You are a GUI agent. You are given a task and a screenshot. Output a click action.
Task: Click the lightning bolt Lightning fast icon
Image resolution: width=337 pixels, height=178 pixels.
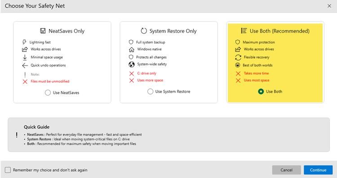coord(24,42)
